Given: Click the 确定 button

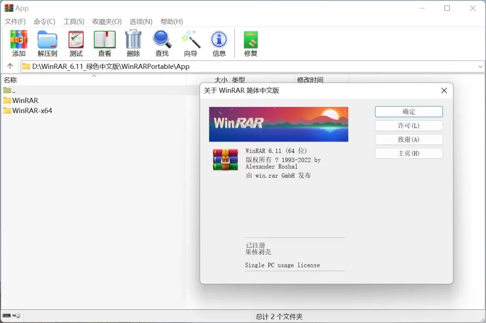Looking at the screenshot, I should click(x=409, y=112).
